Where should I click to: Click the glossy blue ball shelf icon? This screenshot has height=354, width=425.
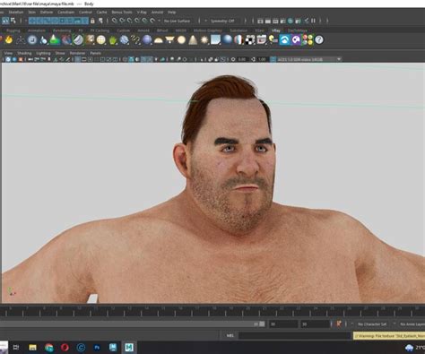pyautogui.click(x=227, y=39)
